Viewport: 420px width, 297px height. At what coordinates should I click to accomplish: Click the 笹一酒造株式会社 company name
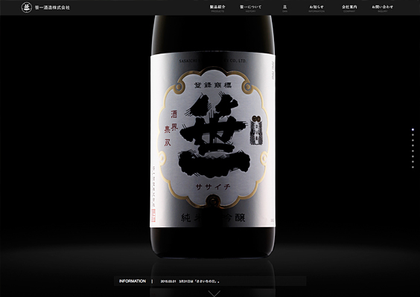(52, 7)
